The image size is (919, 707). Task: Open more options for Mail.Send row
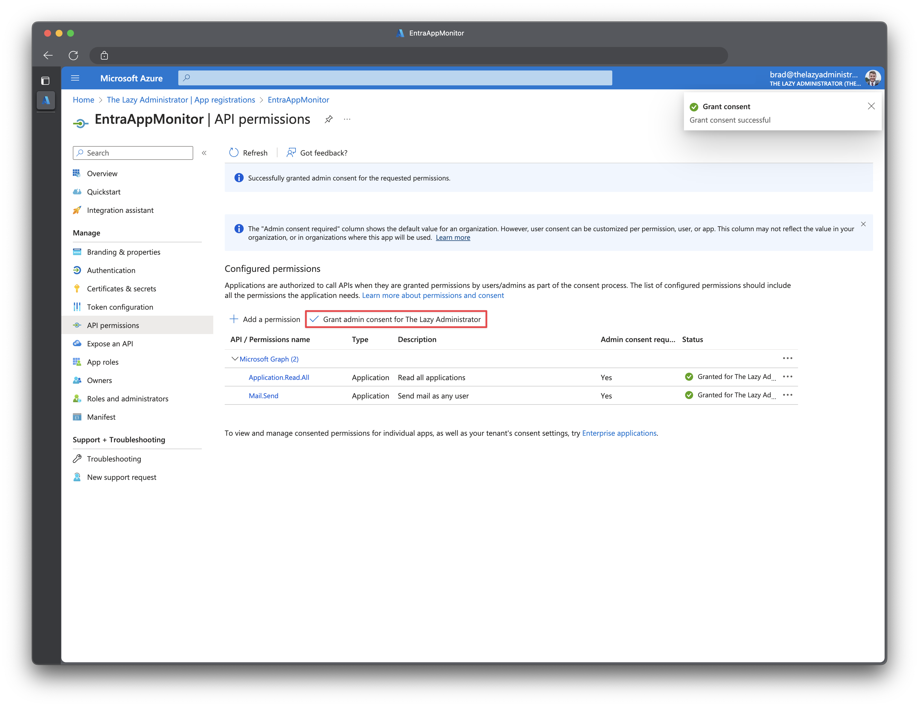tap(787, 395)
